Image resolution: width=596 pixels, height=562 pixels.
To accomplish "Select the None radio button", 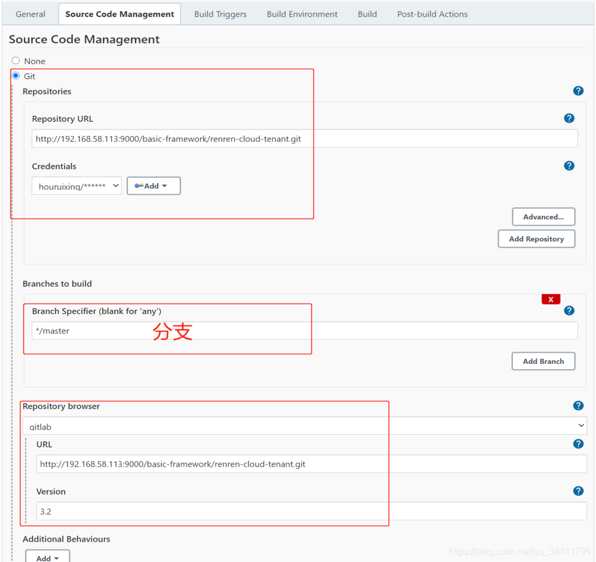I will [x=16, y=60].
